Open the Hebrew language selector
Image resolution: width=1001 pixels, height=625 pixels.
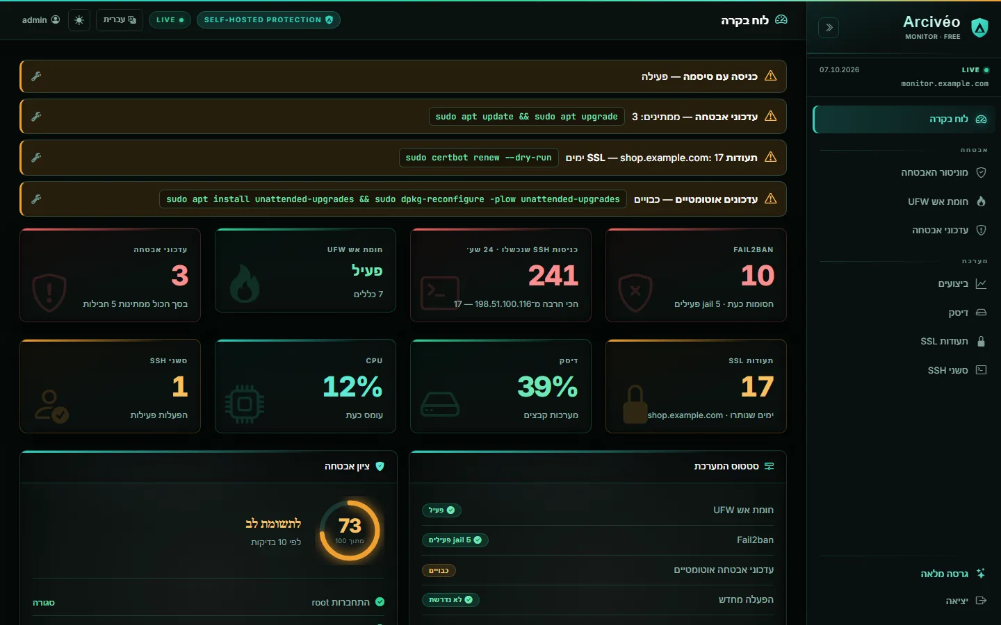120,20
